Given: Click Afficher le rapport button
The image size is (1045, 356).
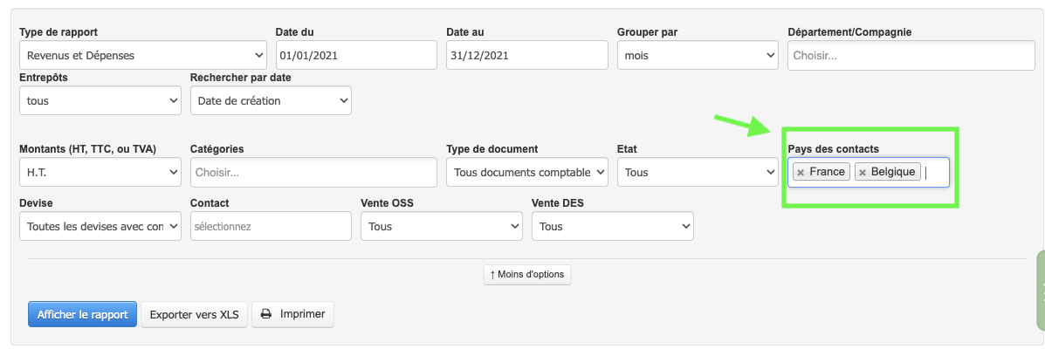Looking at the screenshot, I should point(82,314).
